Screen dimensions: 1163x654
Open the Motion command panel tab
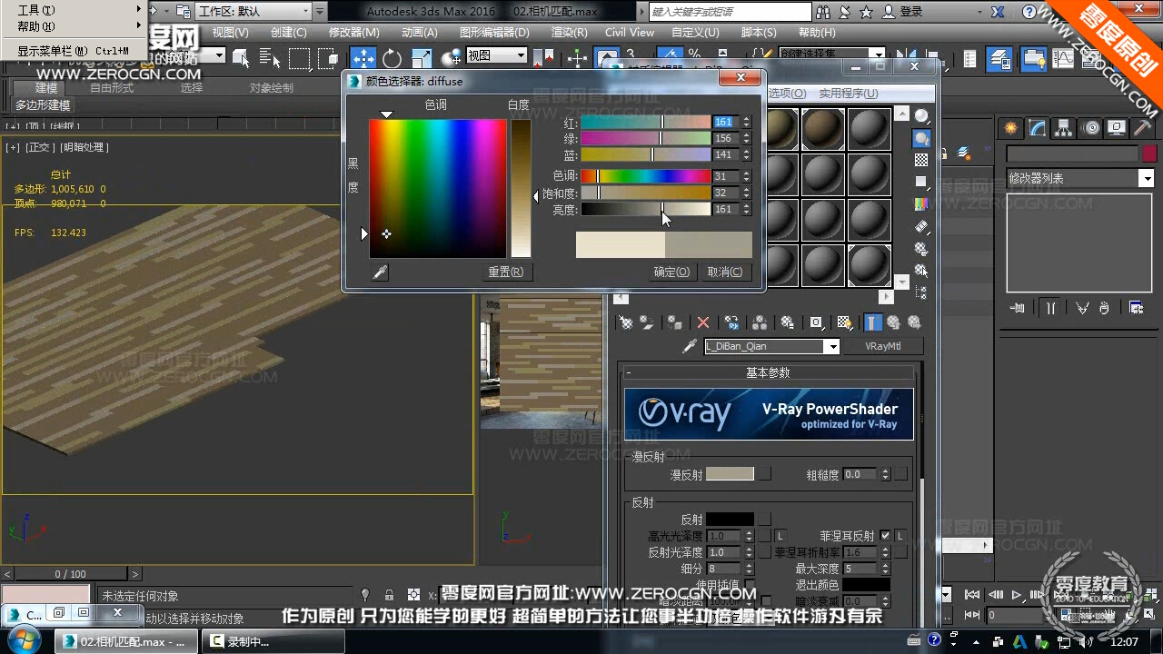(1091, 128)
